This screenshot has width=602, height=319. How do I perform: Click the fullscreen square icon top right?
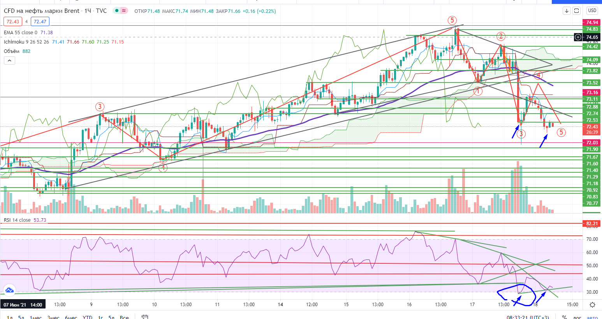pyautogui.click(x=577, y=11)
